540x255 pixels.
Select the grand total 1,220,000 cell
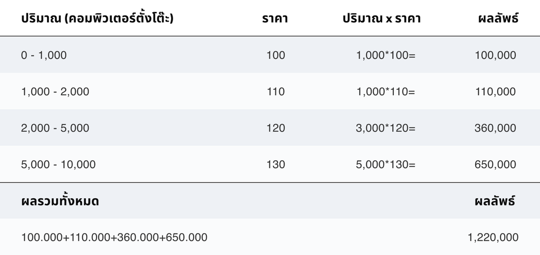pyautogui.click(x=493, y=237)
